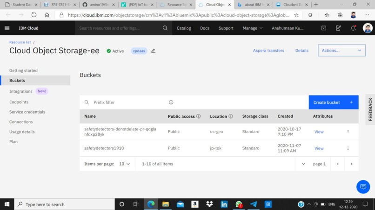View attributes of safetydetectors-donotdelete bucket
This screenshot has width=375, height=210.
click(x=319, y=132)
